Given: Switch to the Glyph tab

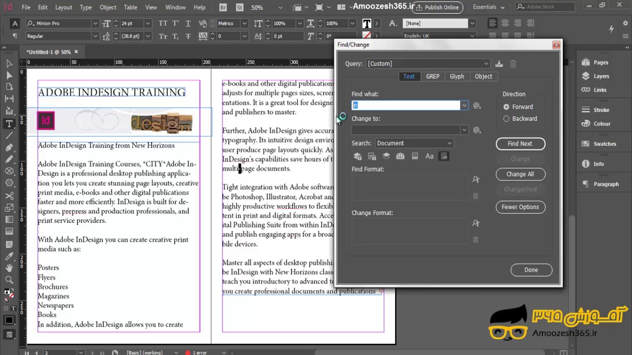Looking at the screenshot, I should click(457, 76).
